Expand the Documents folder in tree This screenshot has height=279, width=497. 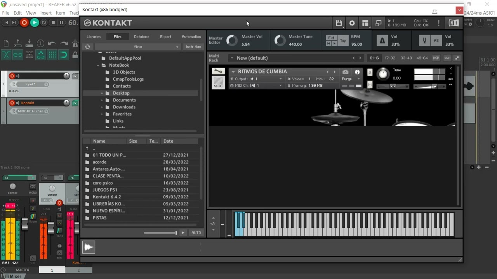[x=102, y=100]
